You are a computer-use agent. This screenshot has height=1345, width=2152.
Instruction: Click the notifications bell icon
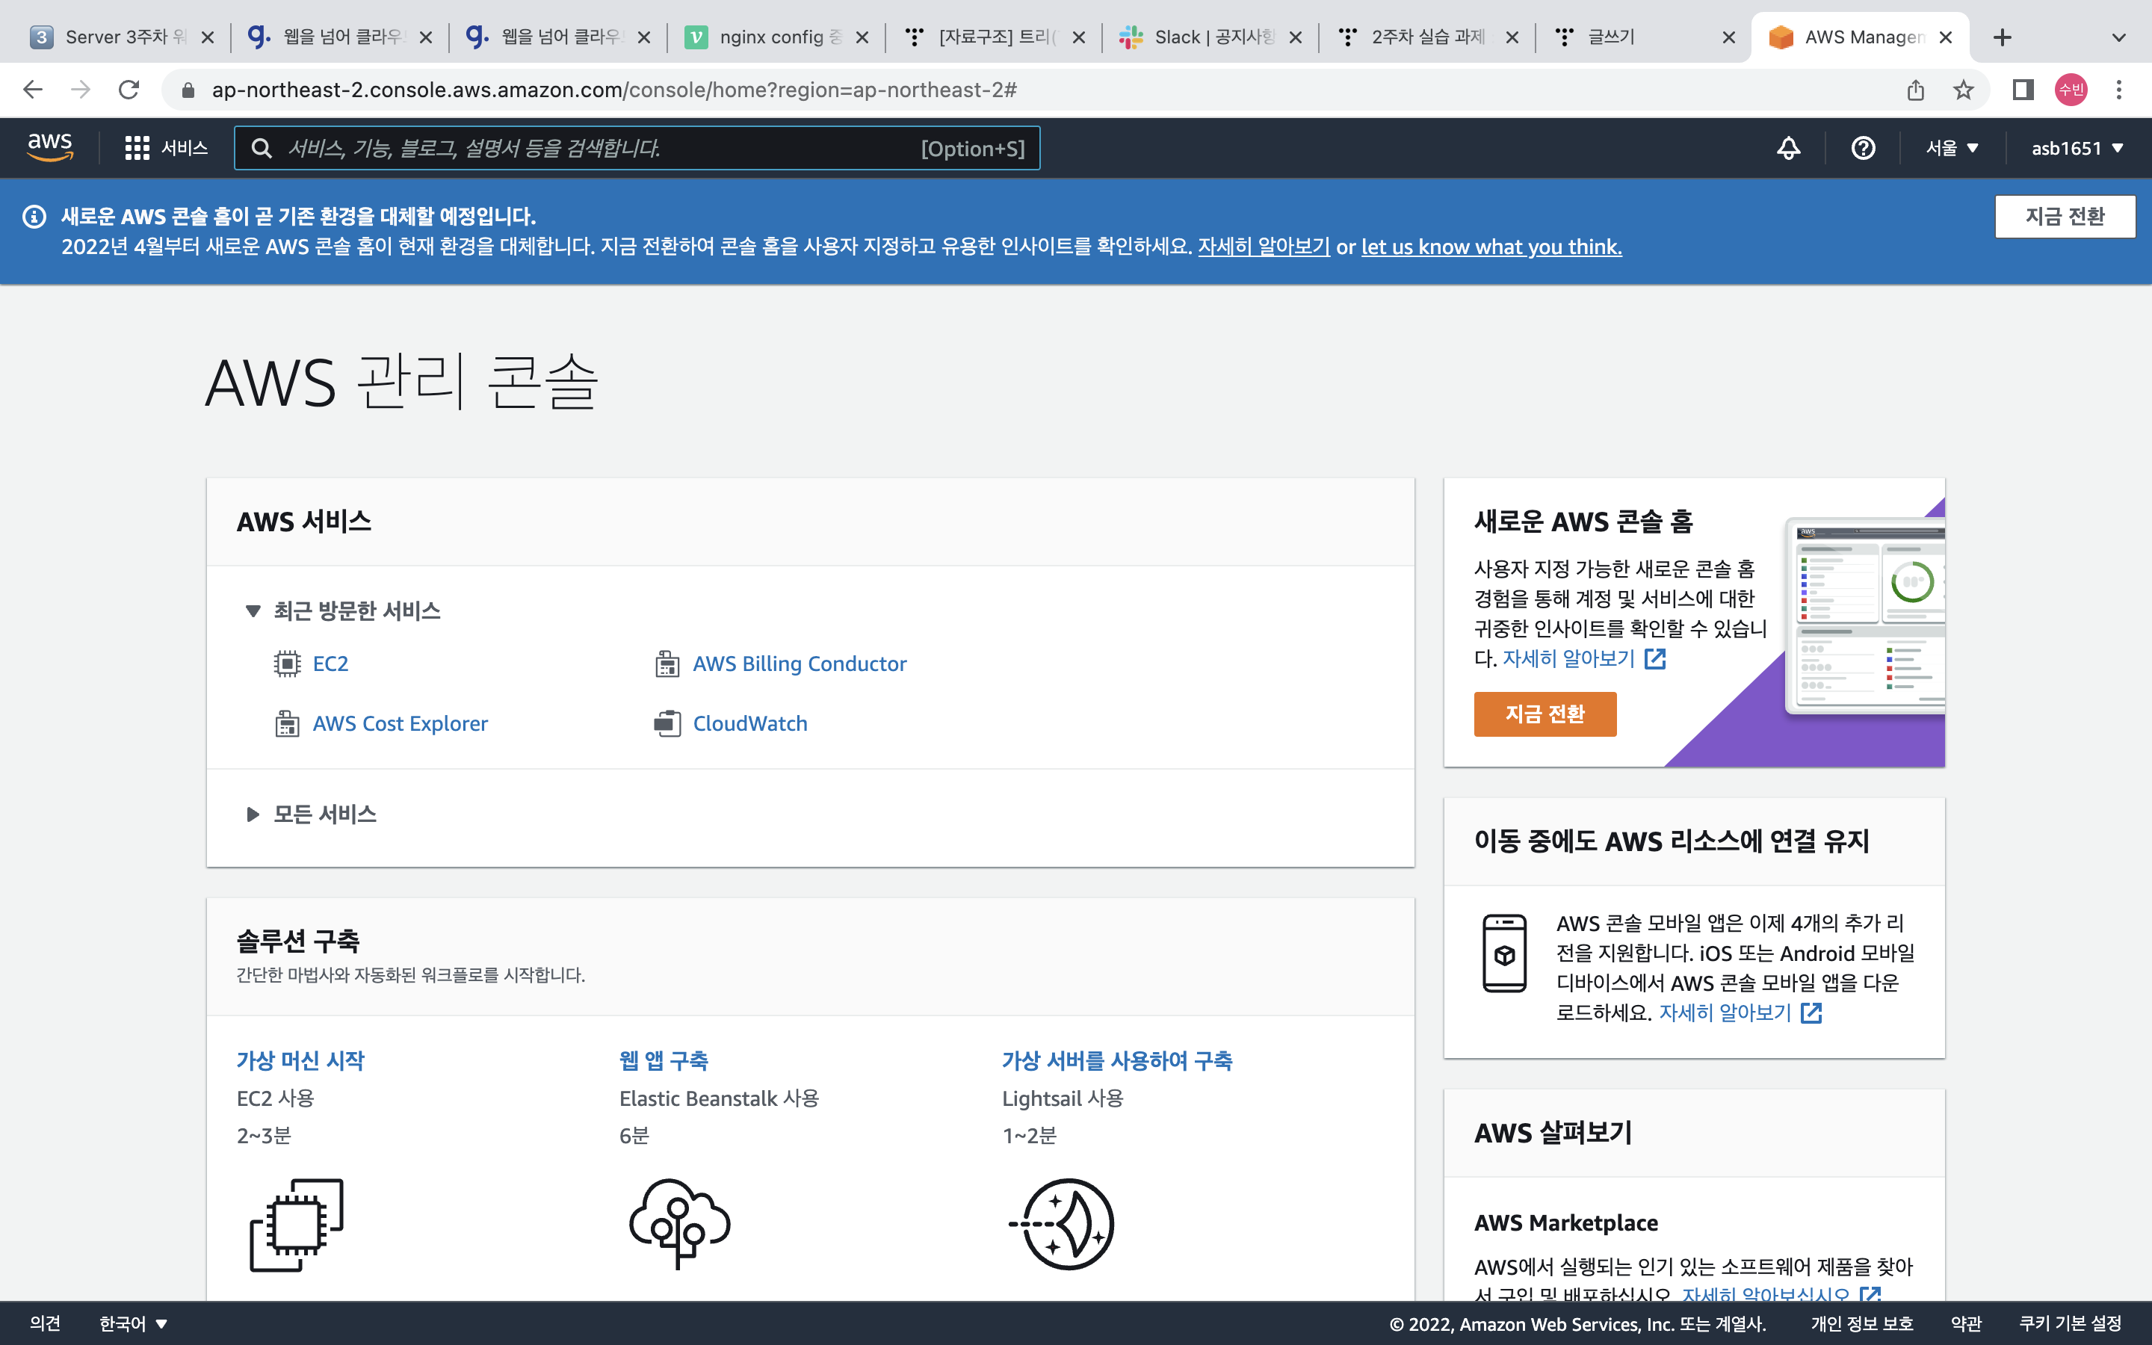click(x=1788, y=148)
